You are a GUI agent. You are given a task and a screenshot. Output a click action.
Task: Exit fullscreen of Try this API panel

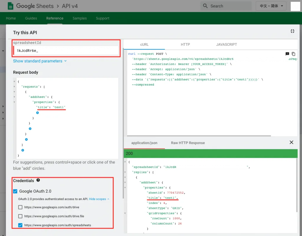click(292, 31)
